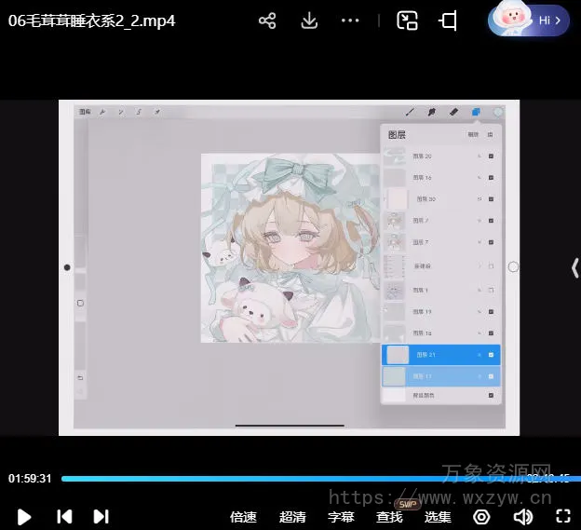Image resolution: width=581 pixels, height=530 pixels.
Task: Open the three-dot more options menu
Action: click(x=350, y=20)
